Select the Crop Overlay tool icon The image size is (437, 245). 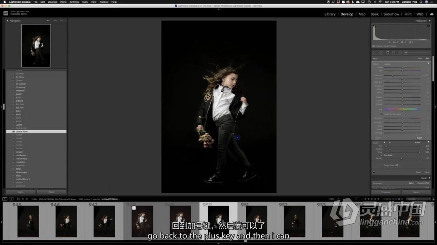[376, 52]
